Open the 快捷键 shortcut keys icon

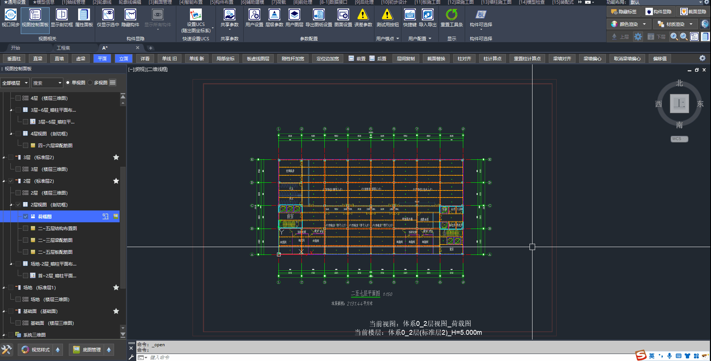click(410, 15)
